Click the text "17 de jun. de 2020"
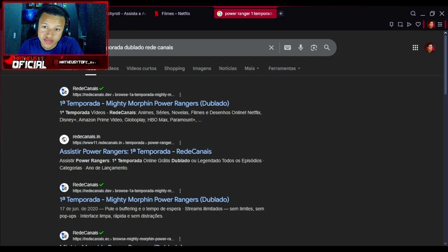Screen dimensions: 448x252 (x=78, y=209)
